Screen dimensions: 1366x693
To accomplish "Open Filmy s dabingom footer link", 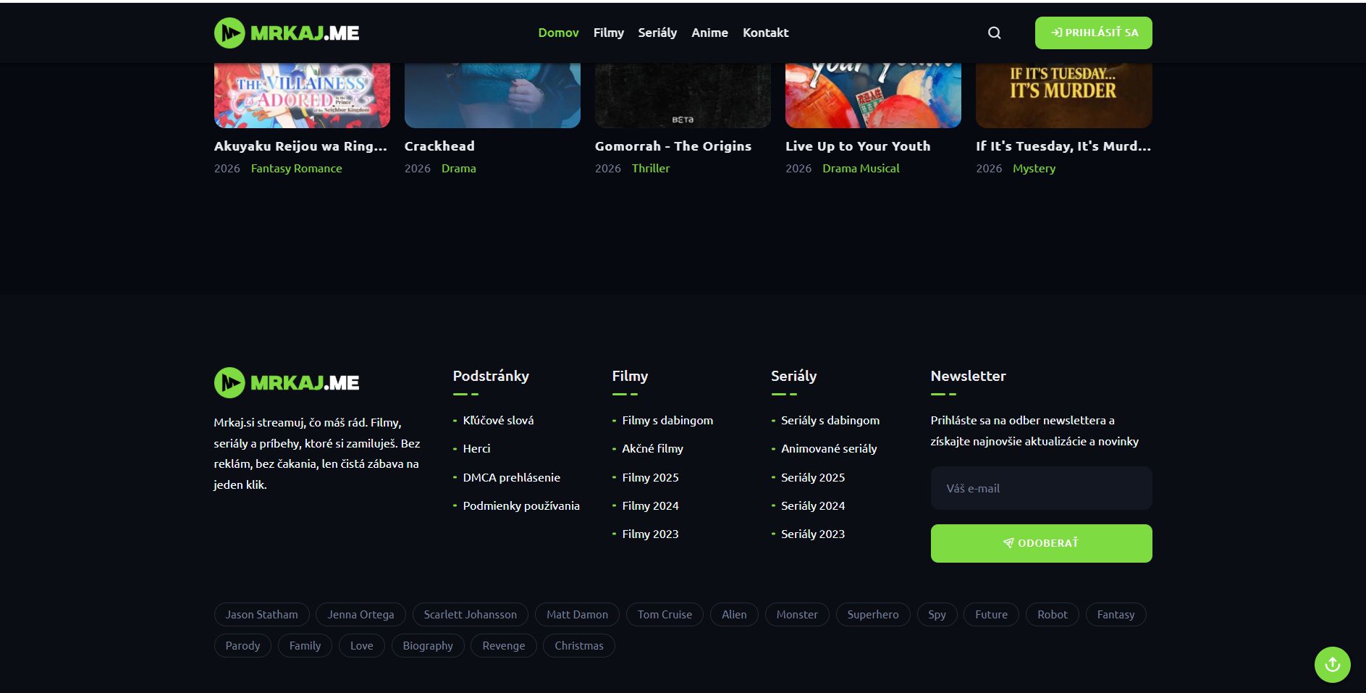I will pyautogui.click(x=667, y=420).
